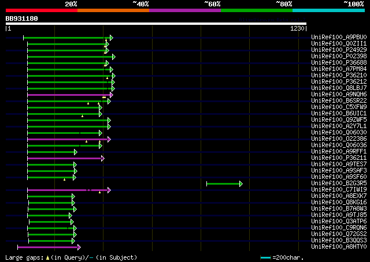Image resolution: width=370 pixels, height=262 pixels.
Task: Click the purple alignment bar for UniRef100_P36211
Action: pos(66,158)
